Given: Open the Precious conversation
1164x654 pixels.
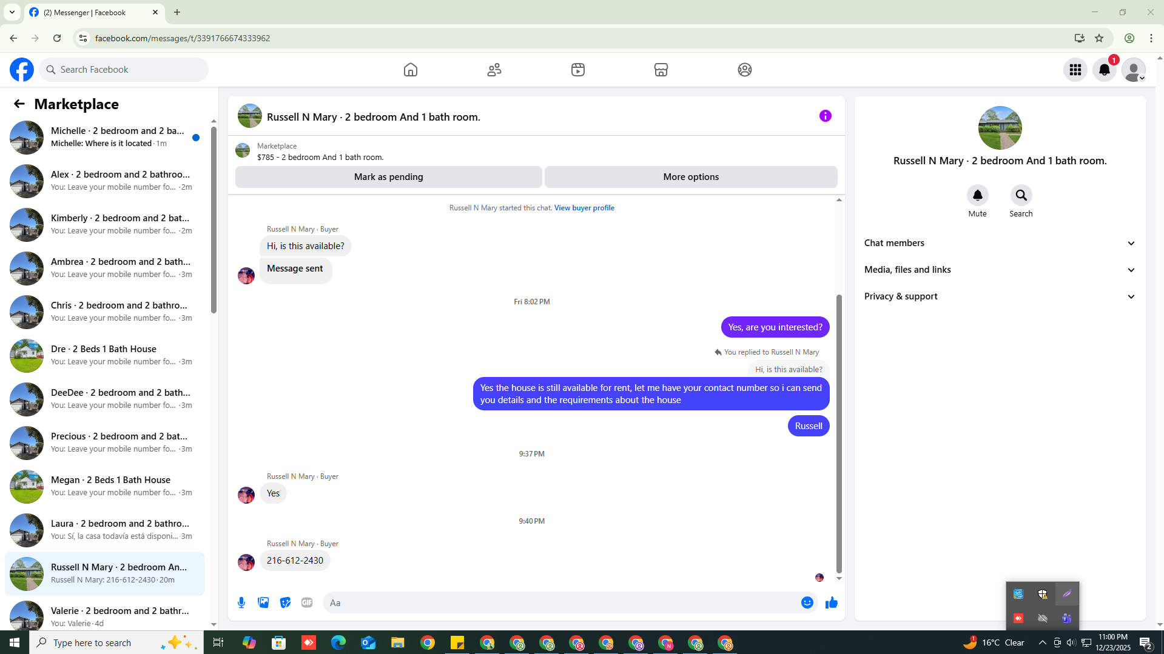Looking at the screenshot, I should click(x=104, y=442).
